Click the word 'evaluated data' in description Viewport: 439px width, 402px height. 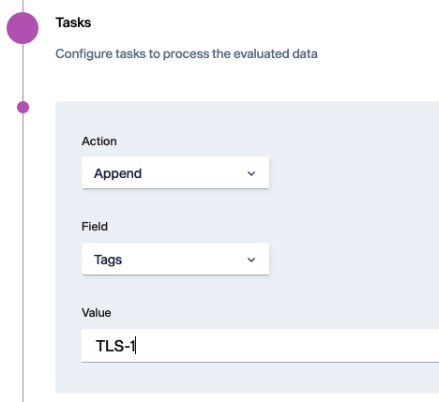pyautogui.click(x=276, y=53)
